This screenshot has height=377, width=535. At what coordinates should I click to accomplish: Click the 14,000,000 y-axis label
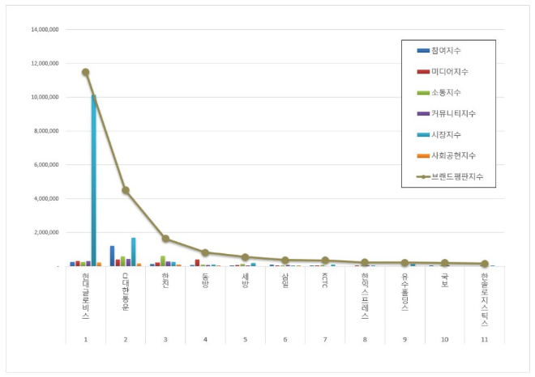45,29
